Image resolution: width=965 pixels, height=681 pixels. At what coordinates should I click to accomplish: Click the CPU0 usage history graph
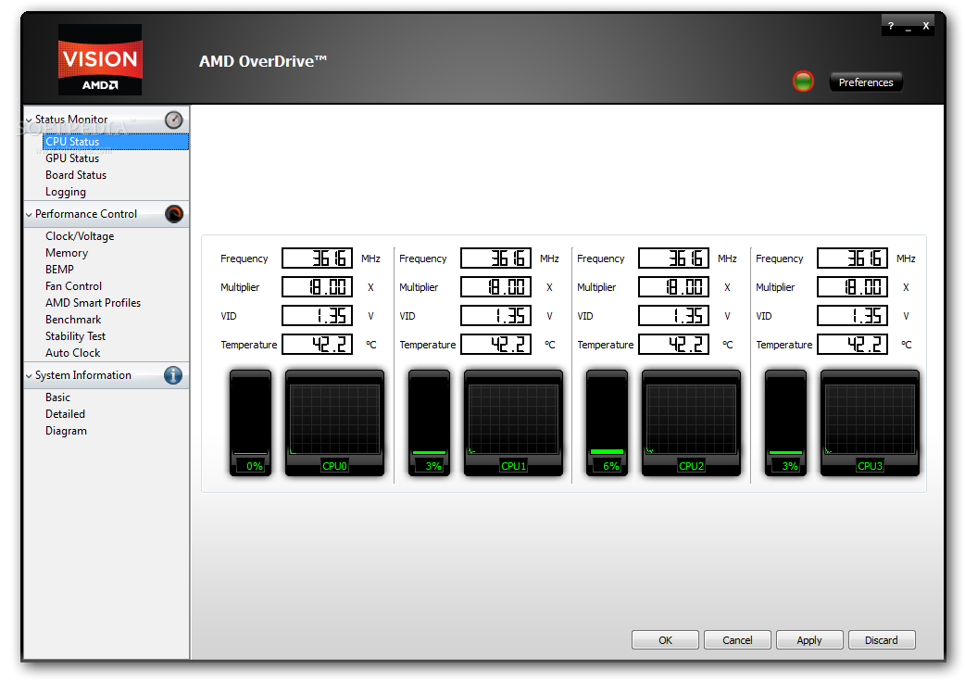pyautogui.click(x=335, y=423)
